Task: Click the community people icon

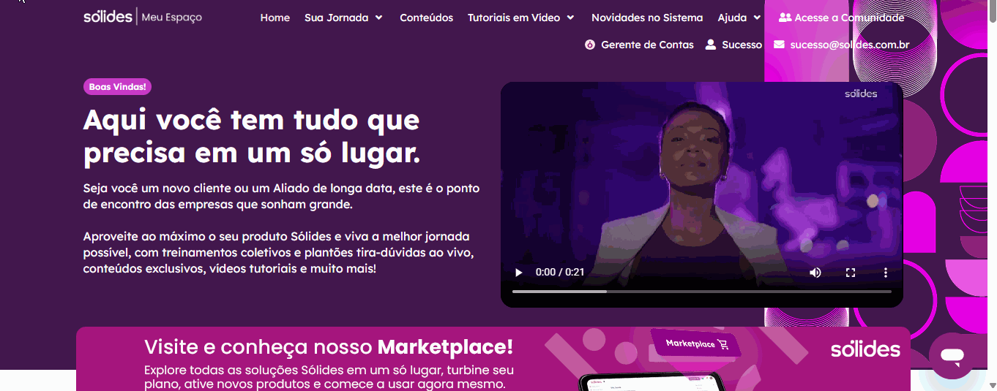Action: point(785,18)
